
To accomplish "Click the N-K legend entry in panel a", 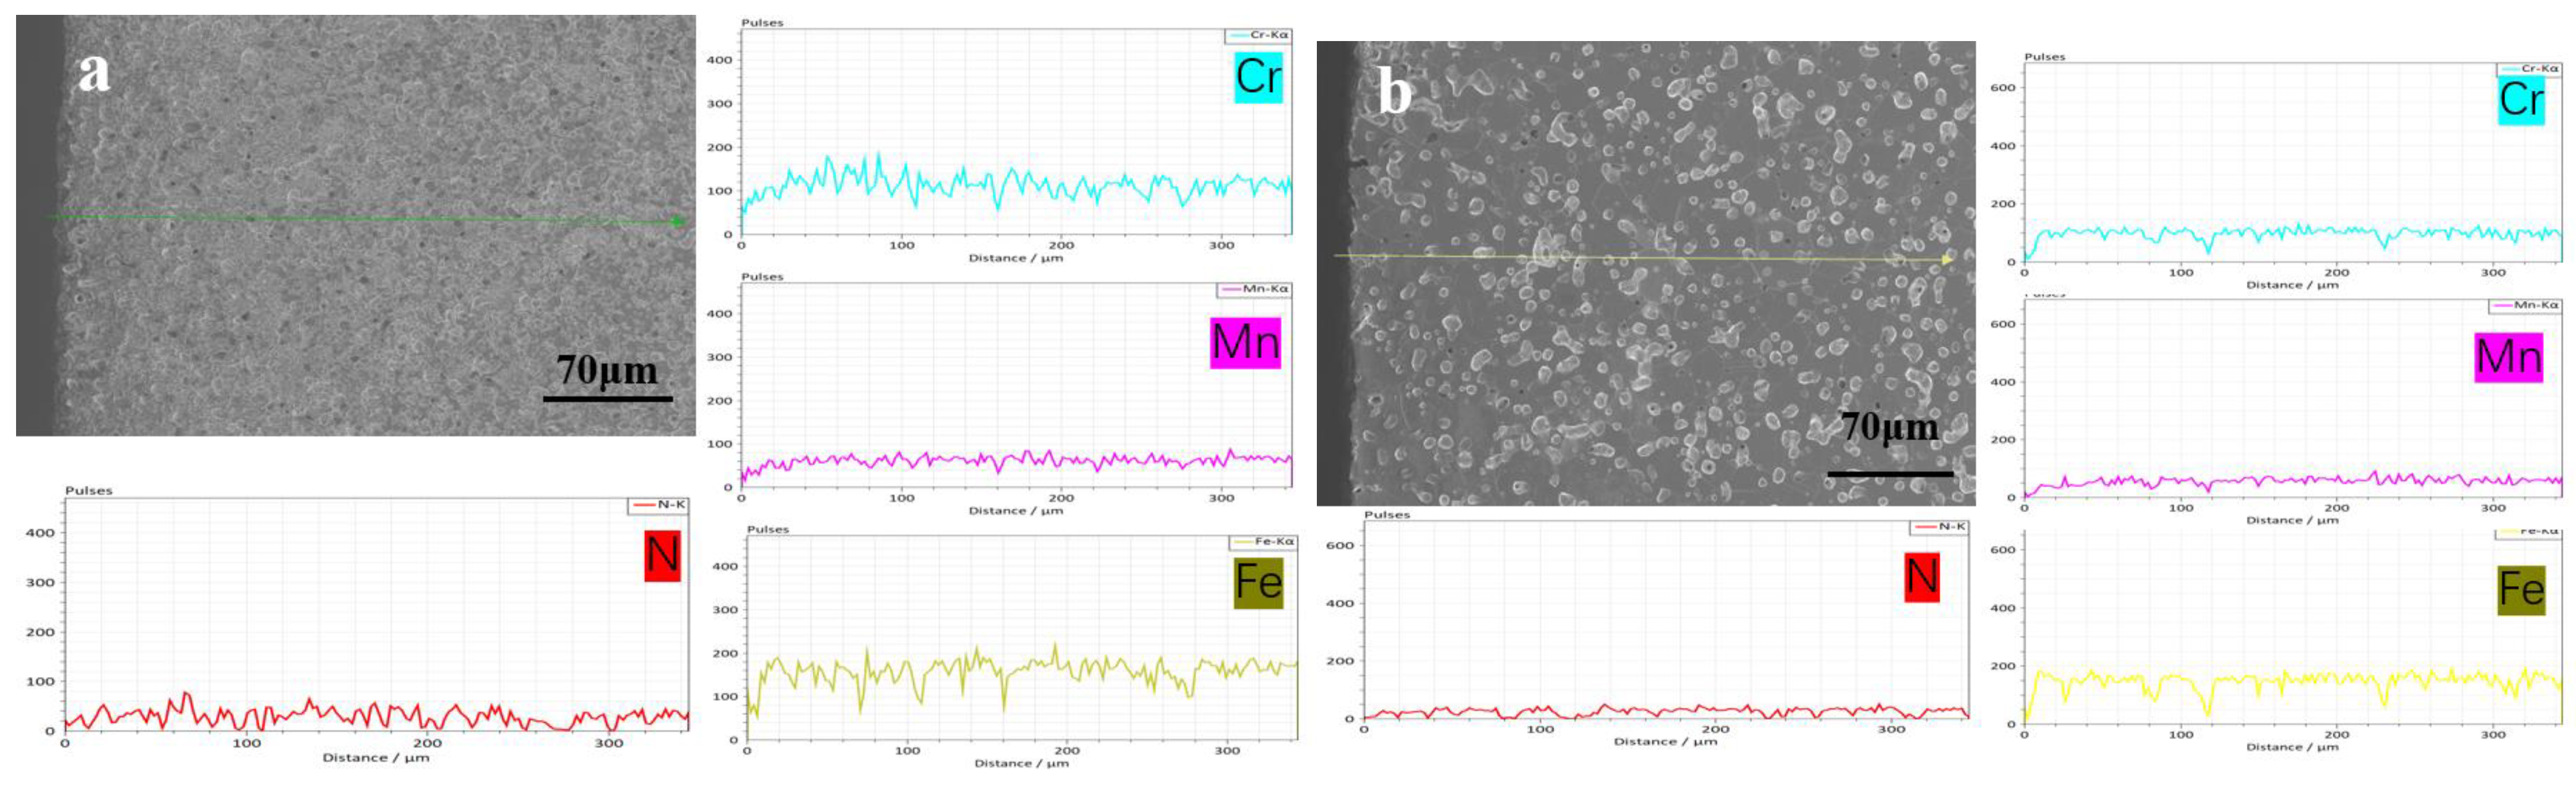I will [659, 505].
